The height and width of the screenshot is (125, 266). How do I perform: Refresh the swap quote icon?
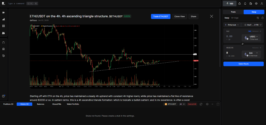(262, 18)
